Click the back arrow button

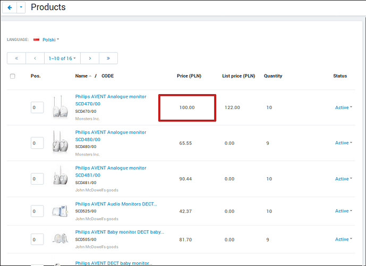10,7
